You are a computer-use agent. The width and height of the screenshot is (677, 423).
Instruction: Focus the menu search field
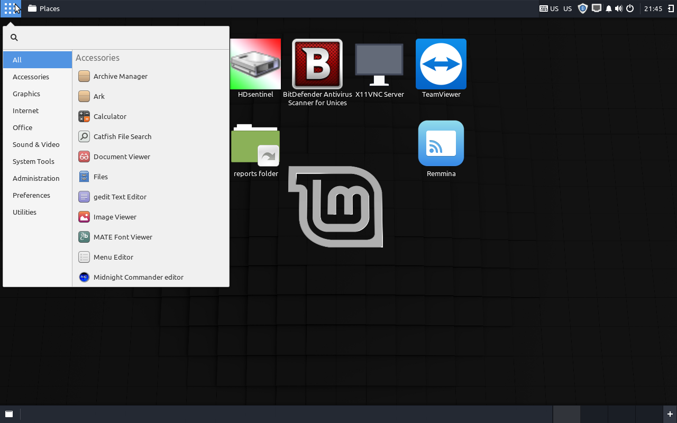coord(116,38)
